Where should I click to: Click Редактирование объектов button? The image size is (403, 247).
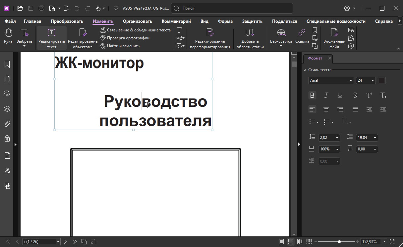pos(83,38)
